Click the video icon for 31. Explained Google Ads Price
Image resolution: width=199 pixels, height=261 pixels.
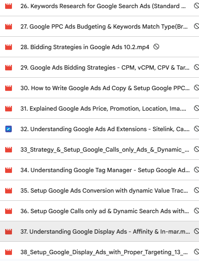tap(9, 109)
